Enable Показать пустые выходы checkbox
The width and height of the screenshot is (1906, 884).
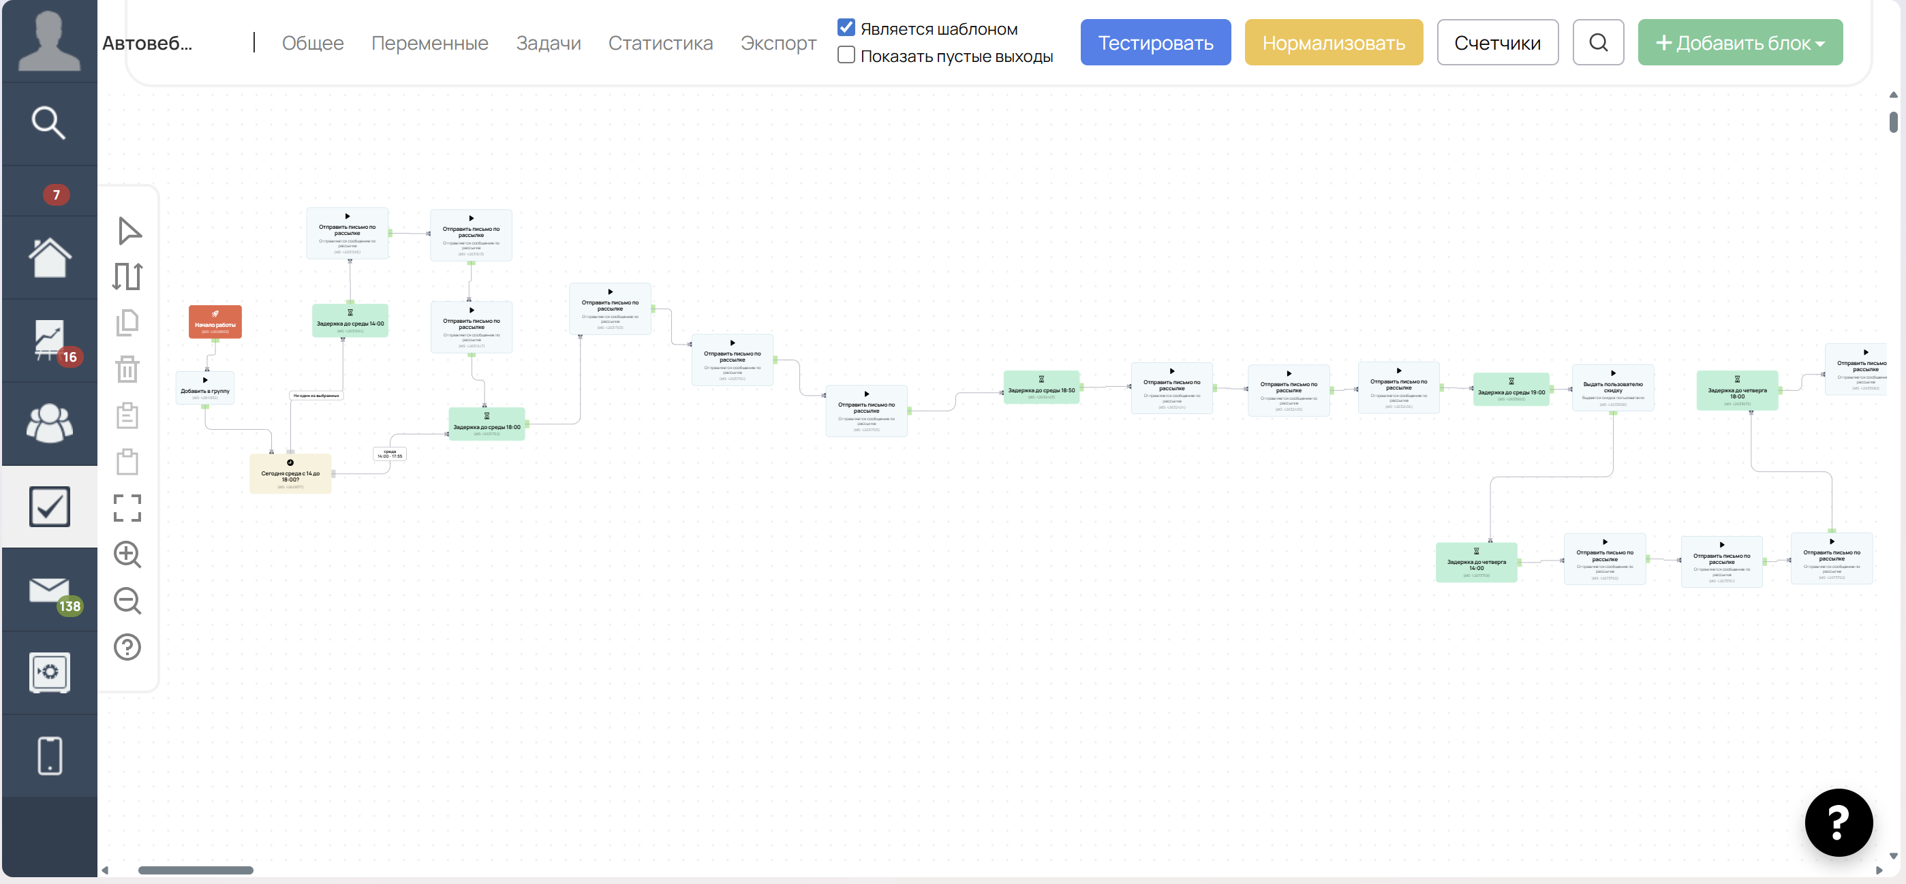tap(846, 55)
